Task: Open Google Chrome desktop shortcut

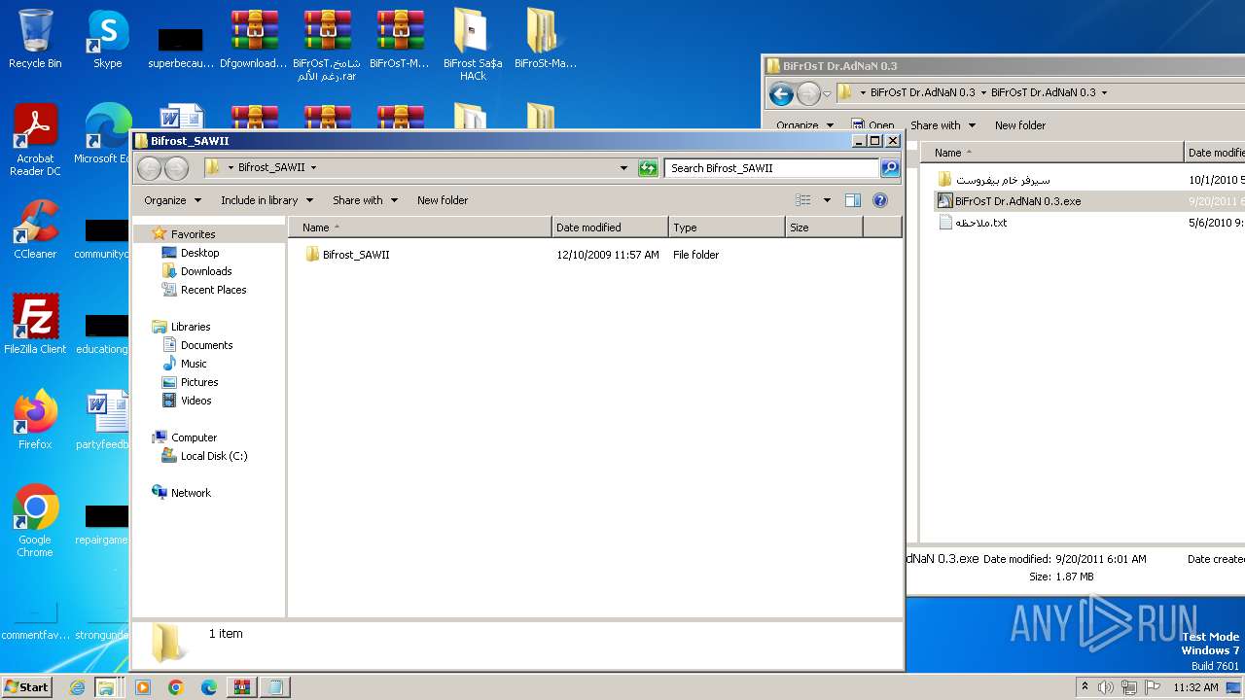Action: [35, 520]
